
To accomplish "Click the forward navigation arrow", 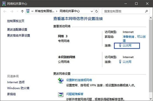I will point(12,11).
